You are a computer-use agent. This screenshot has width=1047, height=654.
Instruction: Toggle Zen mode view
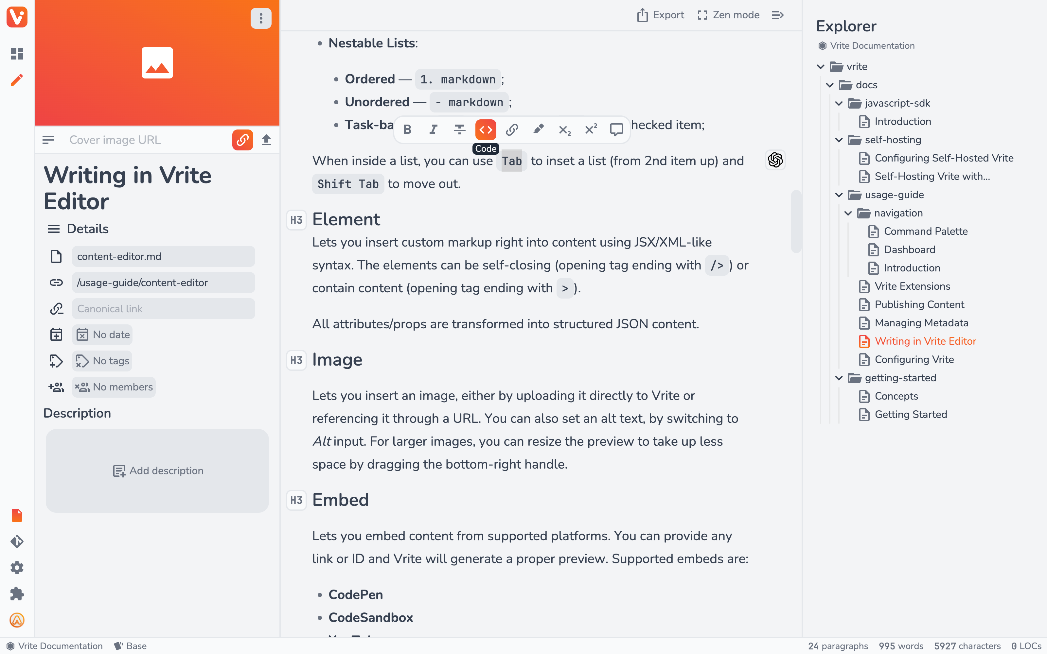tap(727, 14)
